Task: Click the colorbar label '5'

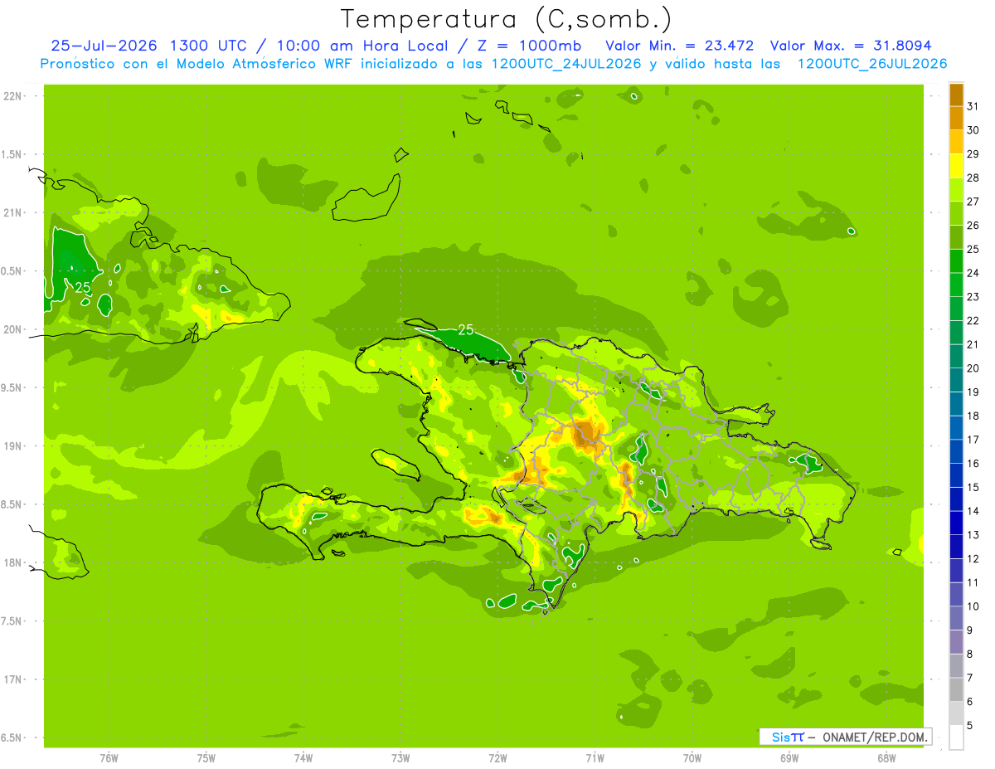Action: click(x=970, y=726)
